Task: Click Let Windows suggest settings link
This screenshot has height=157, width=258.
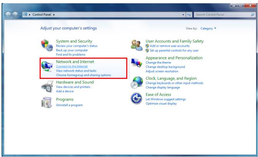Action: click(165, 99)
